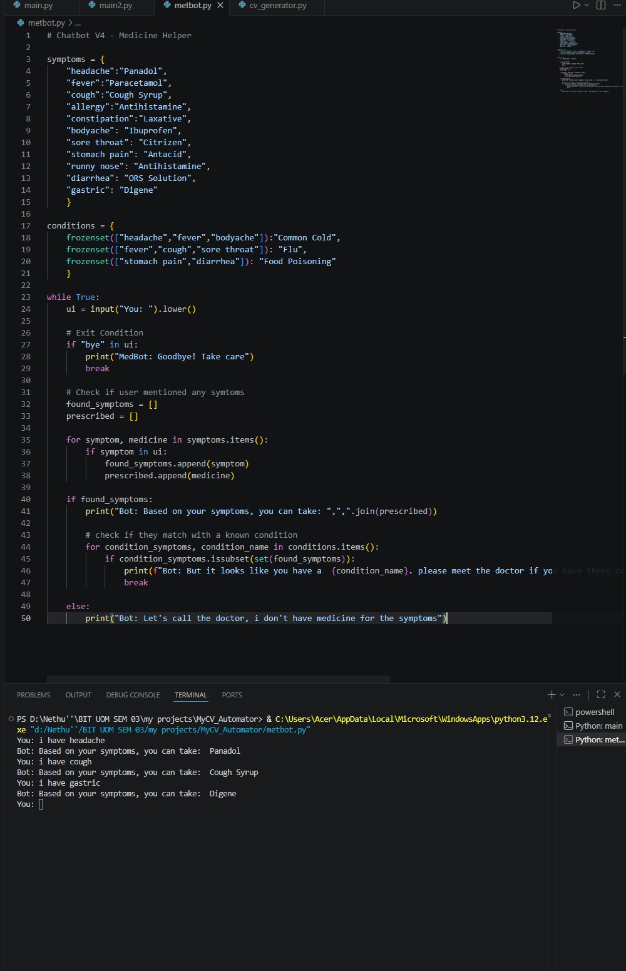Click the breadcrumb ellipsis symbol

point(78,23)
